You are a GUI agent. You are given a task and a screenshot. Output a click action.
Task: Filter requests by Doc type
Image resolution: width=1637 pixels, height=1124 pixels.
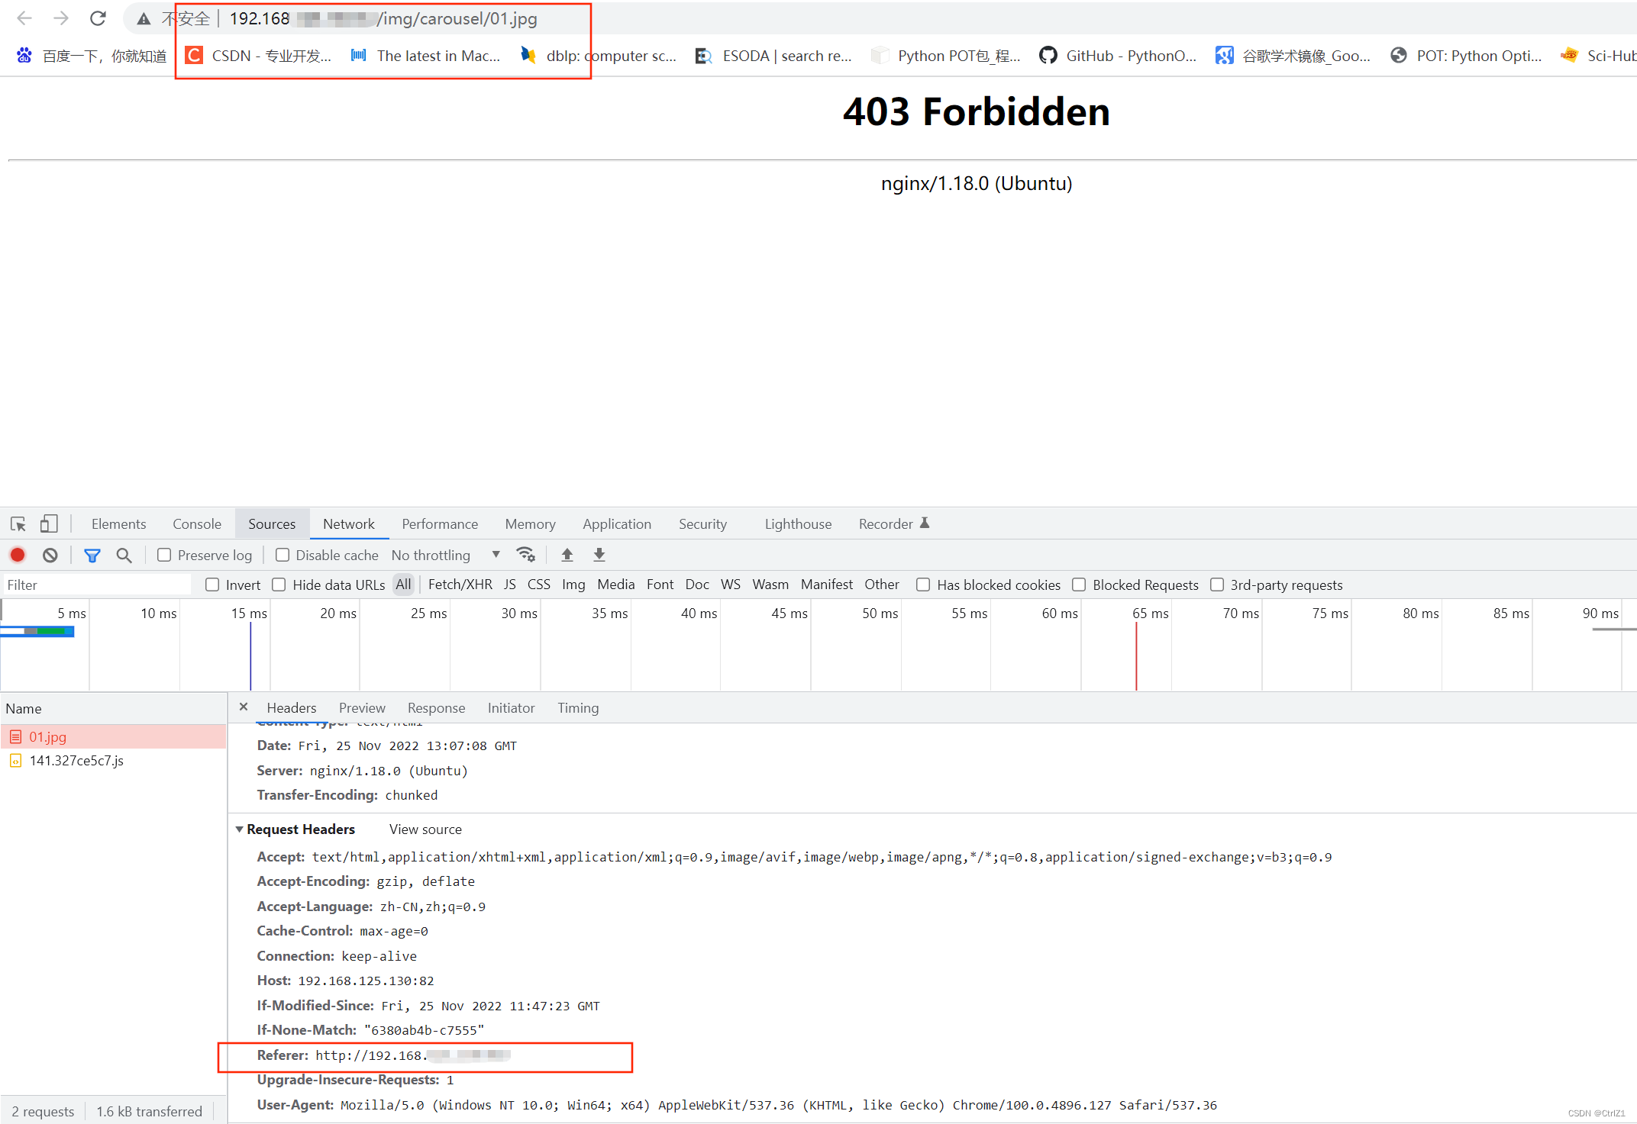(x=697, y=585)
